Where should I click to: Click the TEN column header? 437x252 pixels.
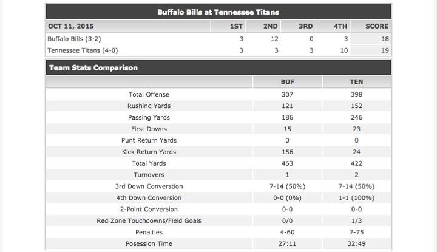pyautogui.click(x=356, y=81)
